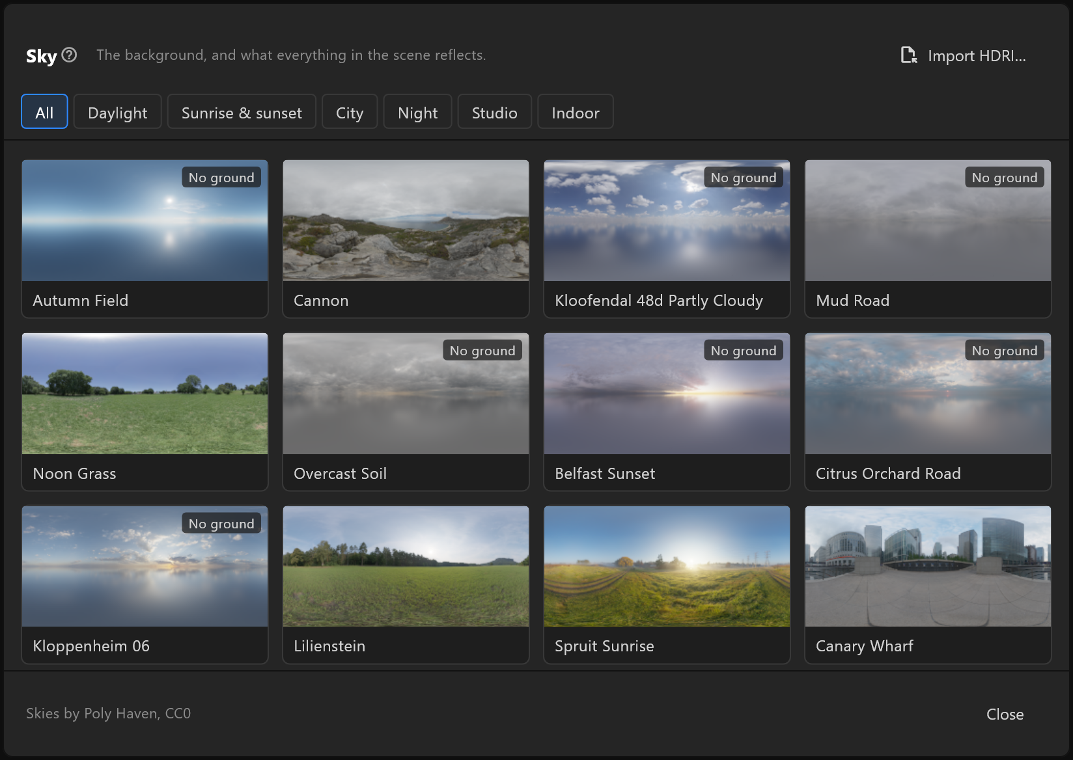1073x760 pixels.
Task: Click the Import HDRI file icon
Action: click(908, 55)
